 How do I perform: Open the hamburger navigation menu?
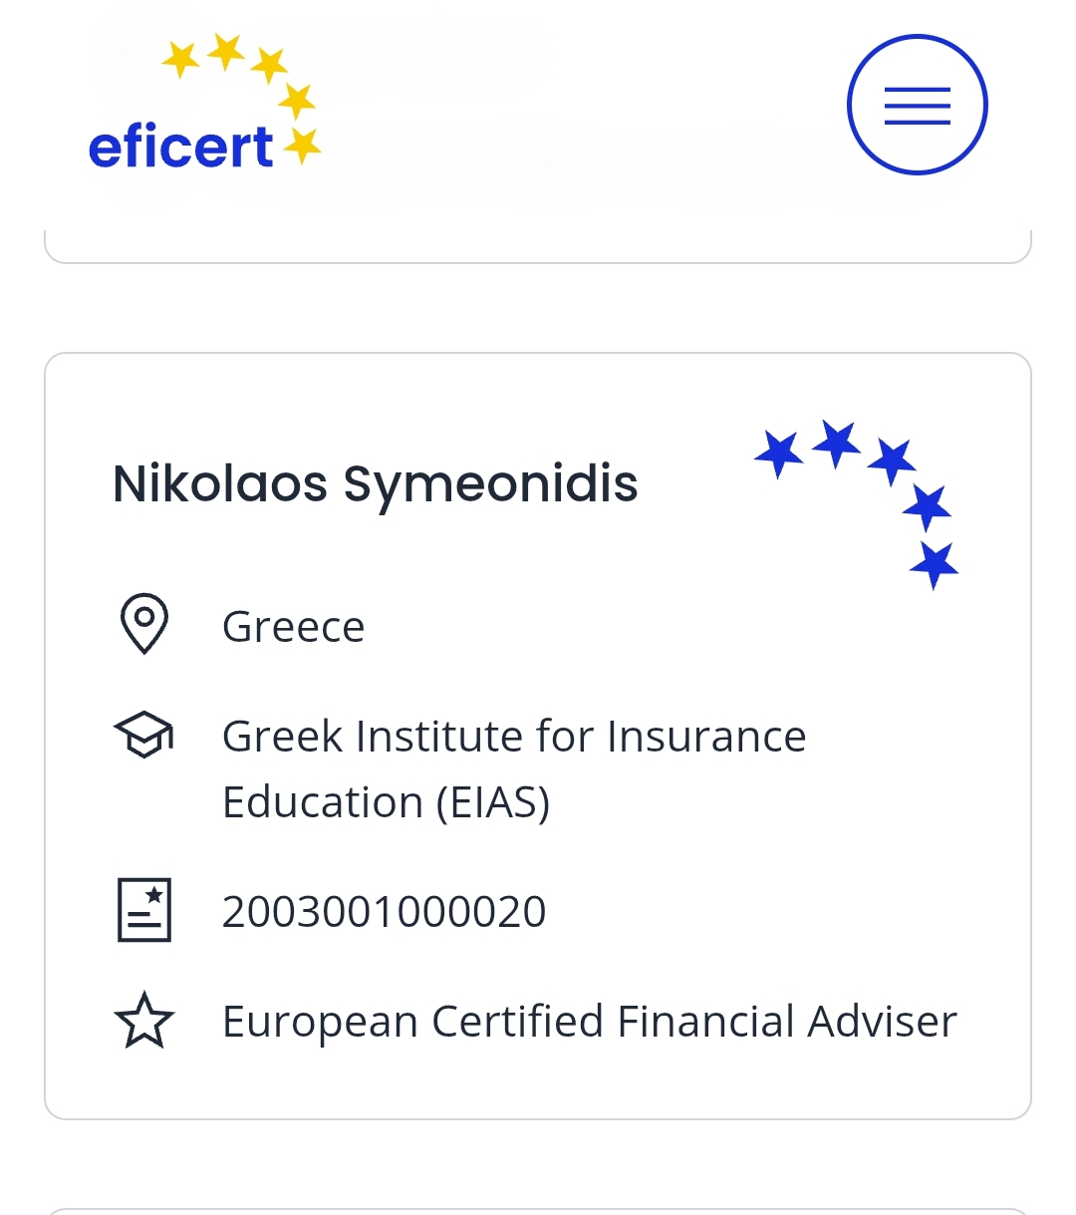pos(917,105)
